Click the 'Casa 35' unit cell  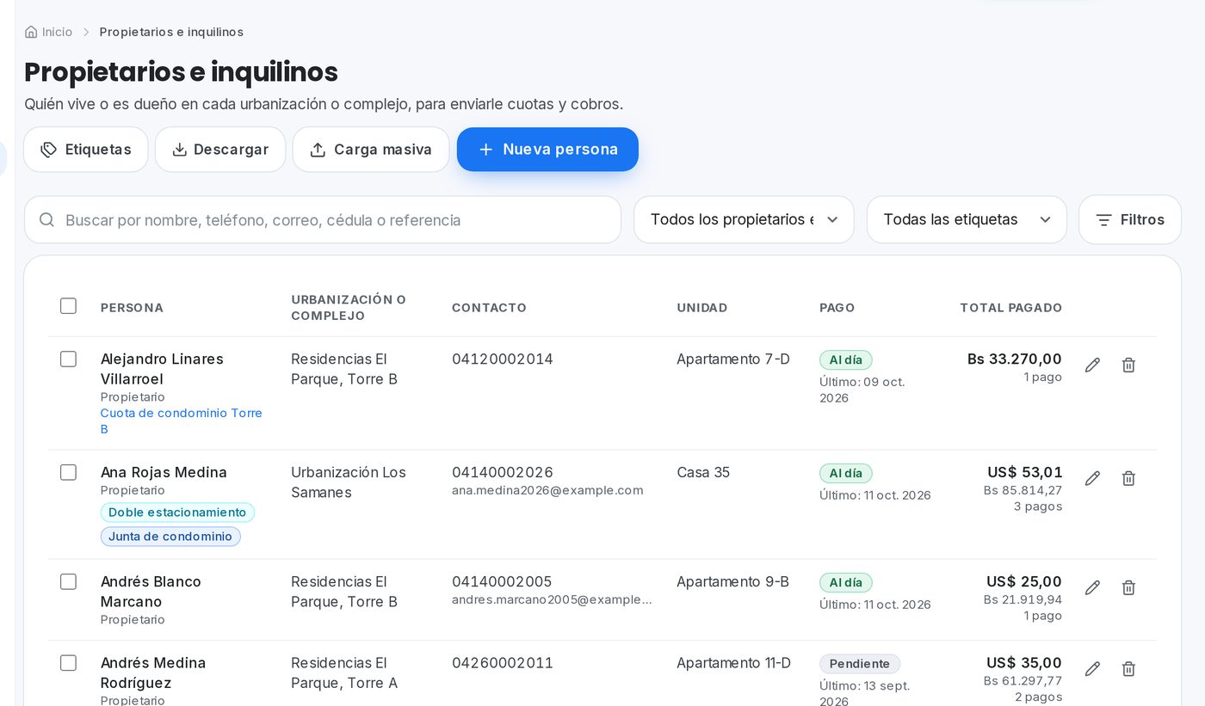[703, 472]
